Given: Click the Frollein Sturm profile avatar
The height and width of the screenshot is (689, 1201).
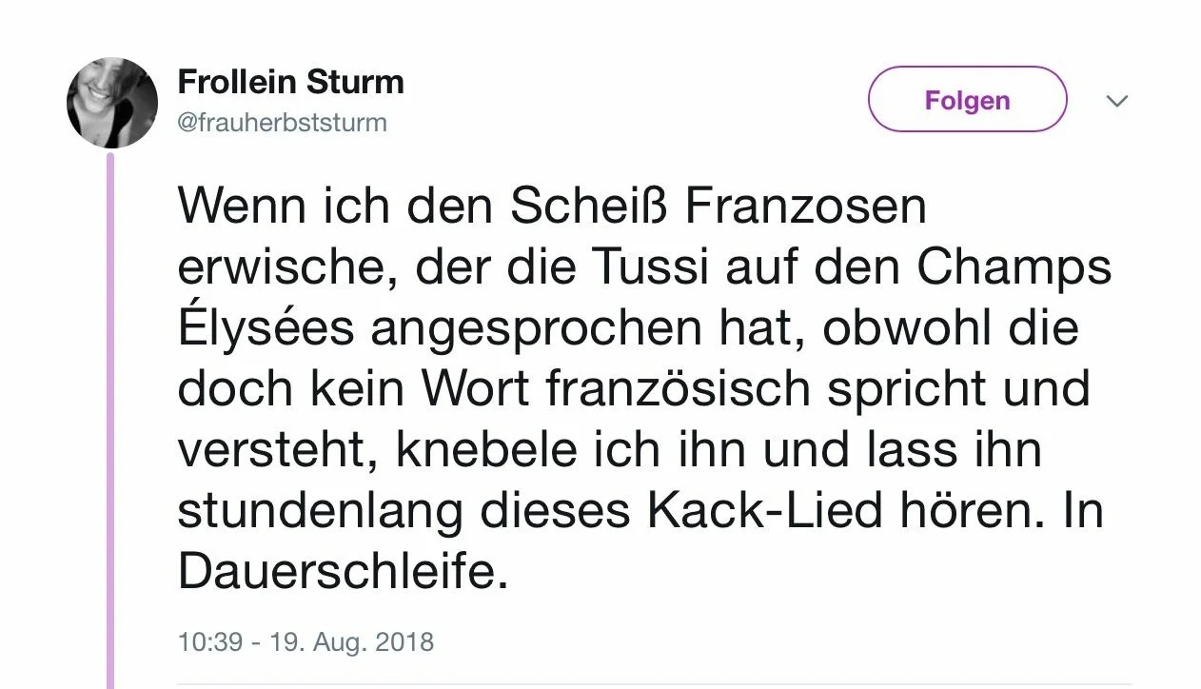Looking at the screenshot, I should (112, 103).
